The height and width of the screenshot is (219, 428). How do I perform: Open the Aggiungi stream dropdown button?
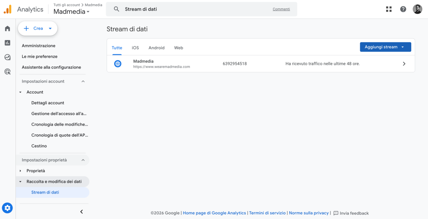[x=385, y=47]
